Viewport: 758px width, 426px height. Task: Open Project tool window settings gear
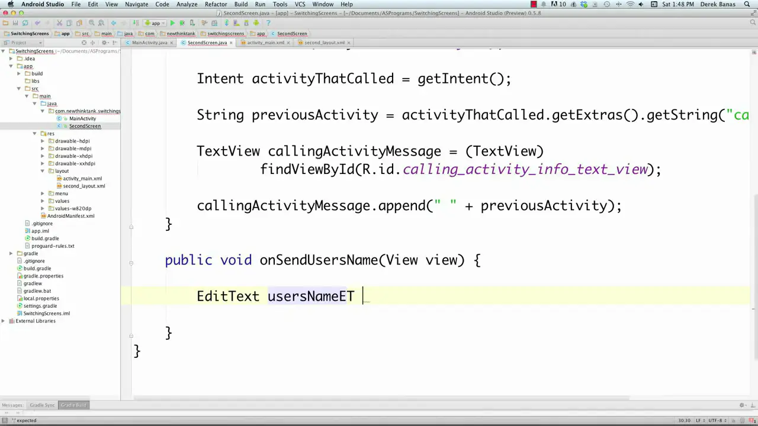click(x=104, y=43)
